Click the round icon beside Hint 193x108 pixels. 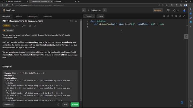(x=76, y=21)
